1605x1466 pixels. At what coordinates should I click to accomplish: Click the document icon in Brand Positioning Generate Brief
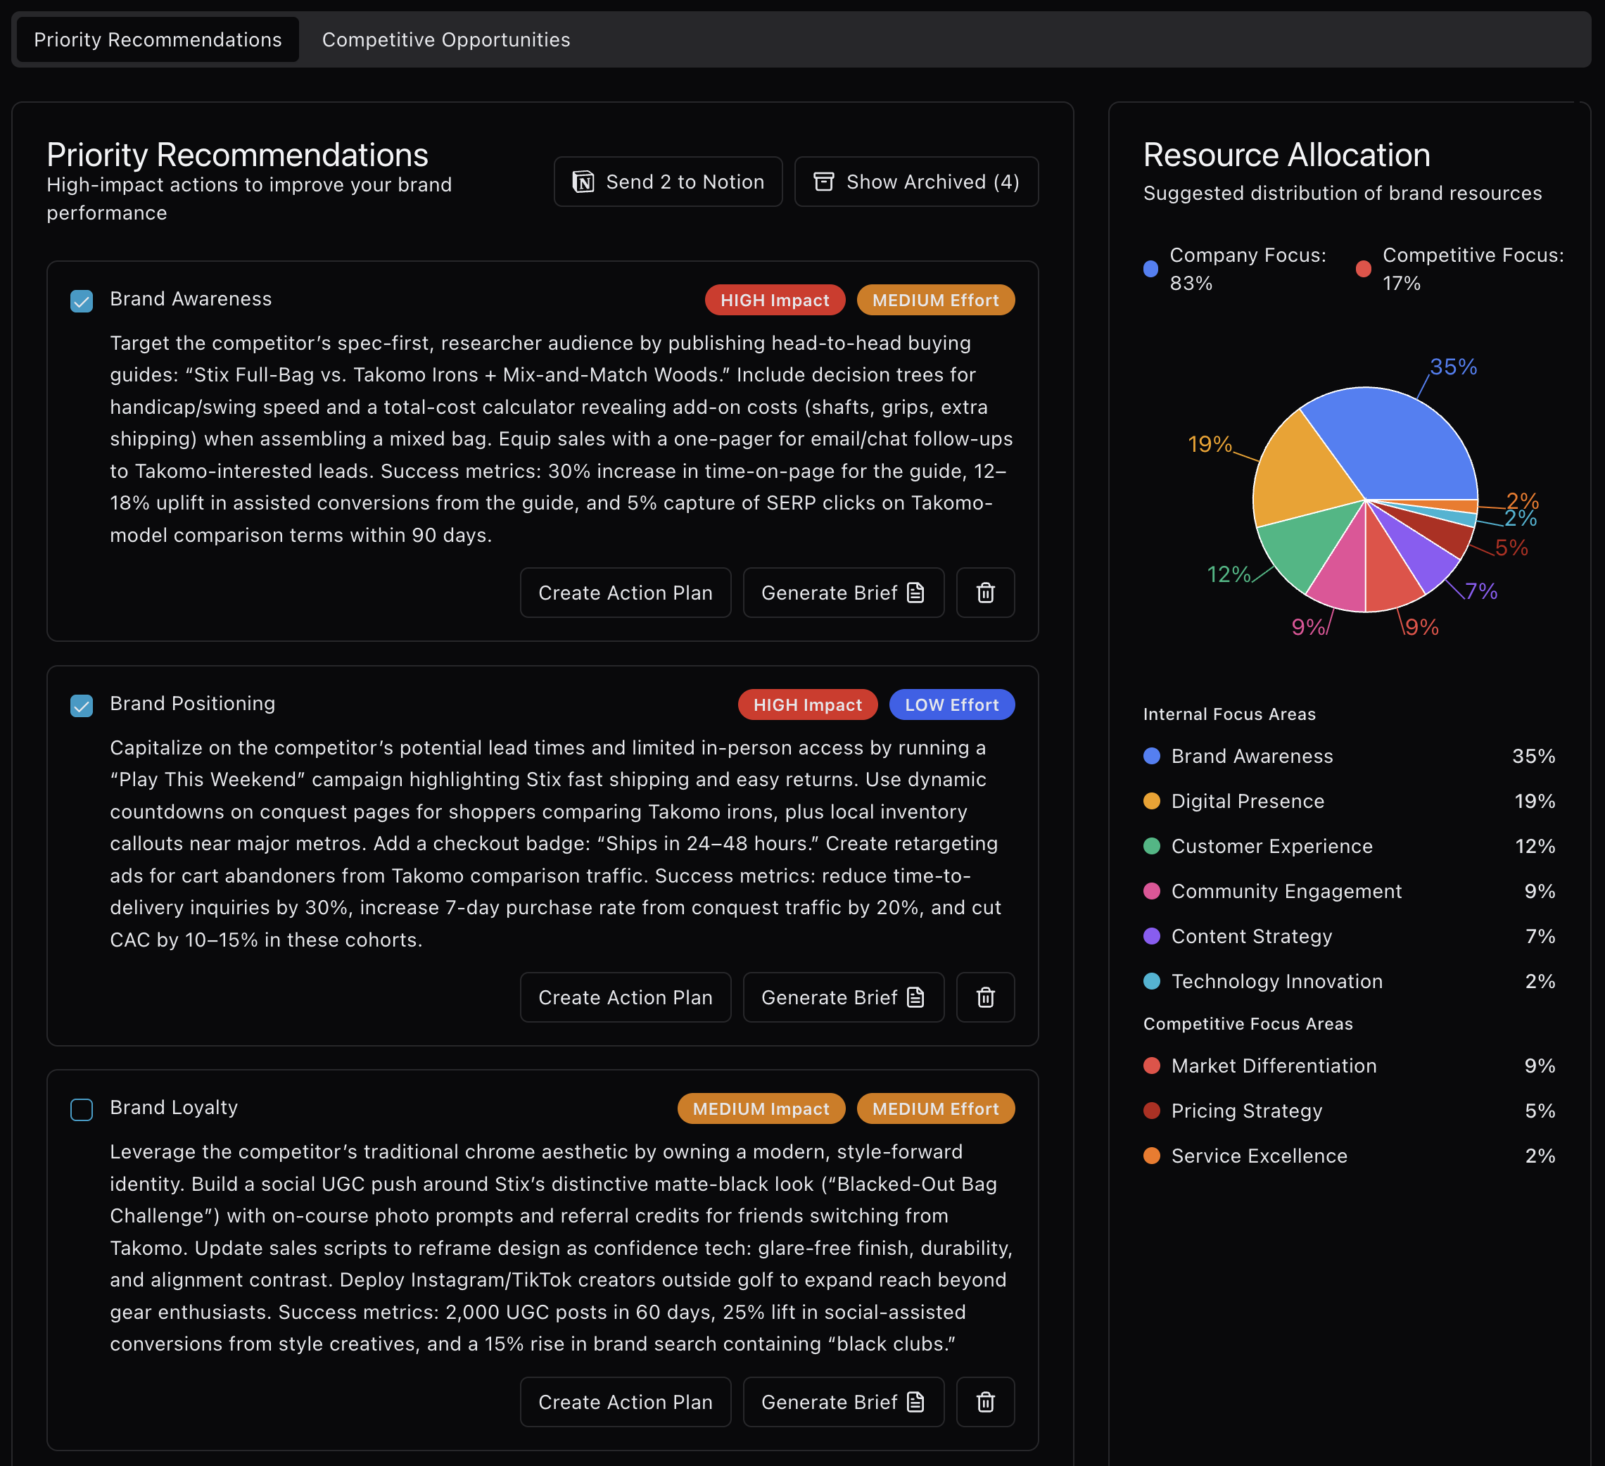pos(916,997)
